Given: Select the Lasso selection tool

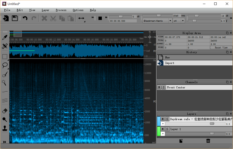Looking at the screenshot, I should click(x=5, y=65).
